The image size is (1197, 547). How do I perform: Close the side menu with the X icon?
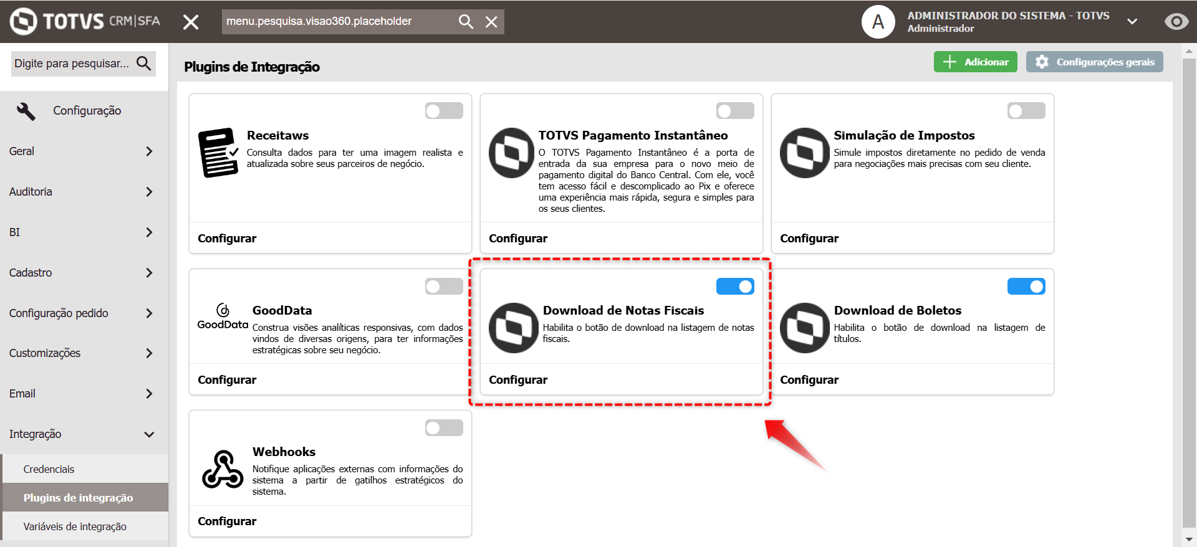(x=191, y=22)
